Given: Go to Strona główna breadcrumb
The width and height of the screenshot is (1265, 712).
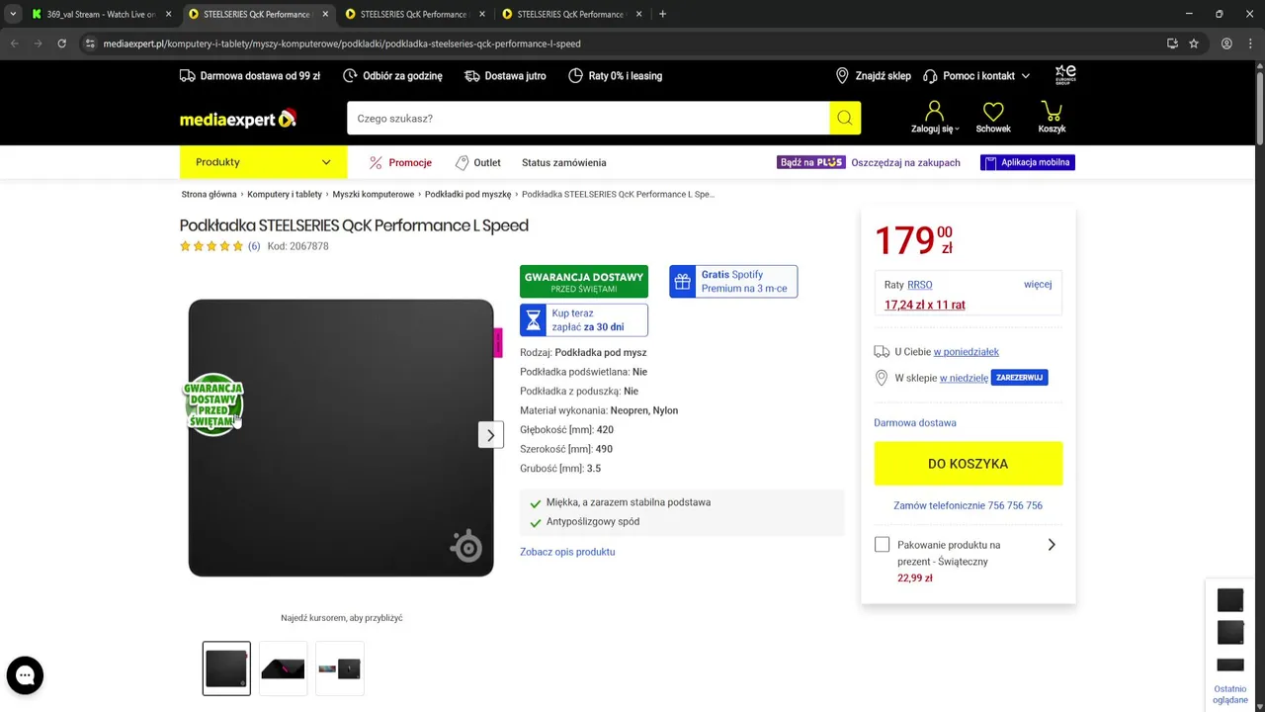Looking at the screenshot, I should (210, 195).
